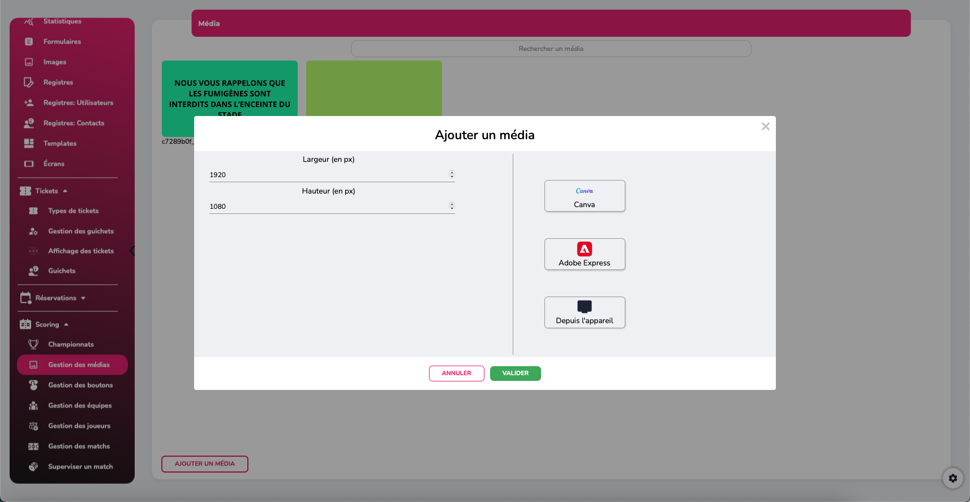Viewport: 970px width, 502px height.
Task: Click the Templates sidebar icon
Action: point(29,143)
